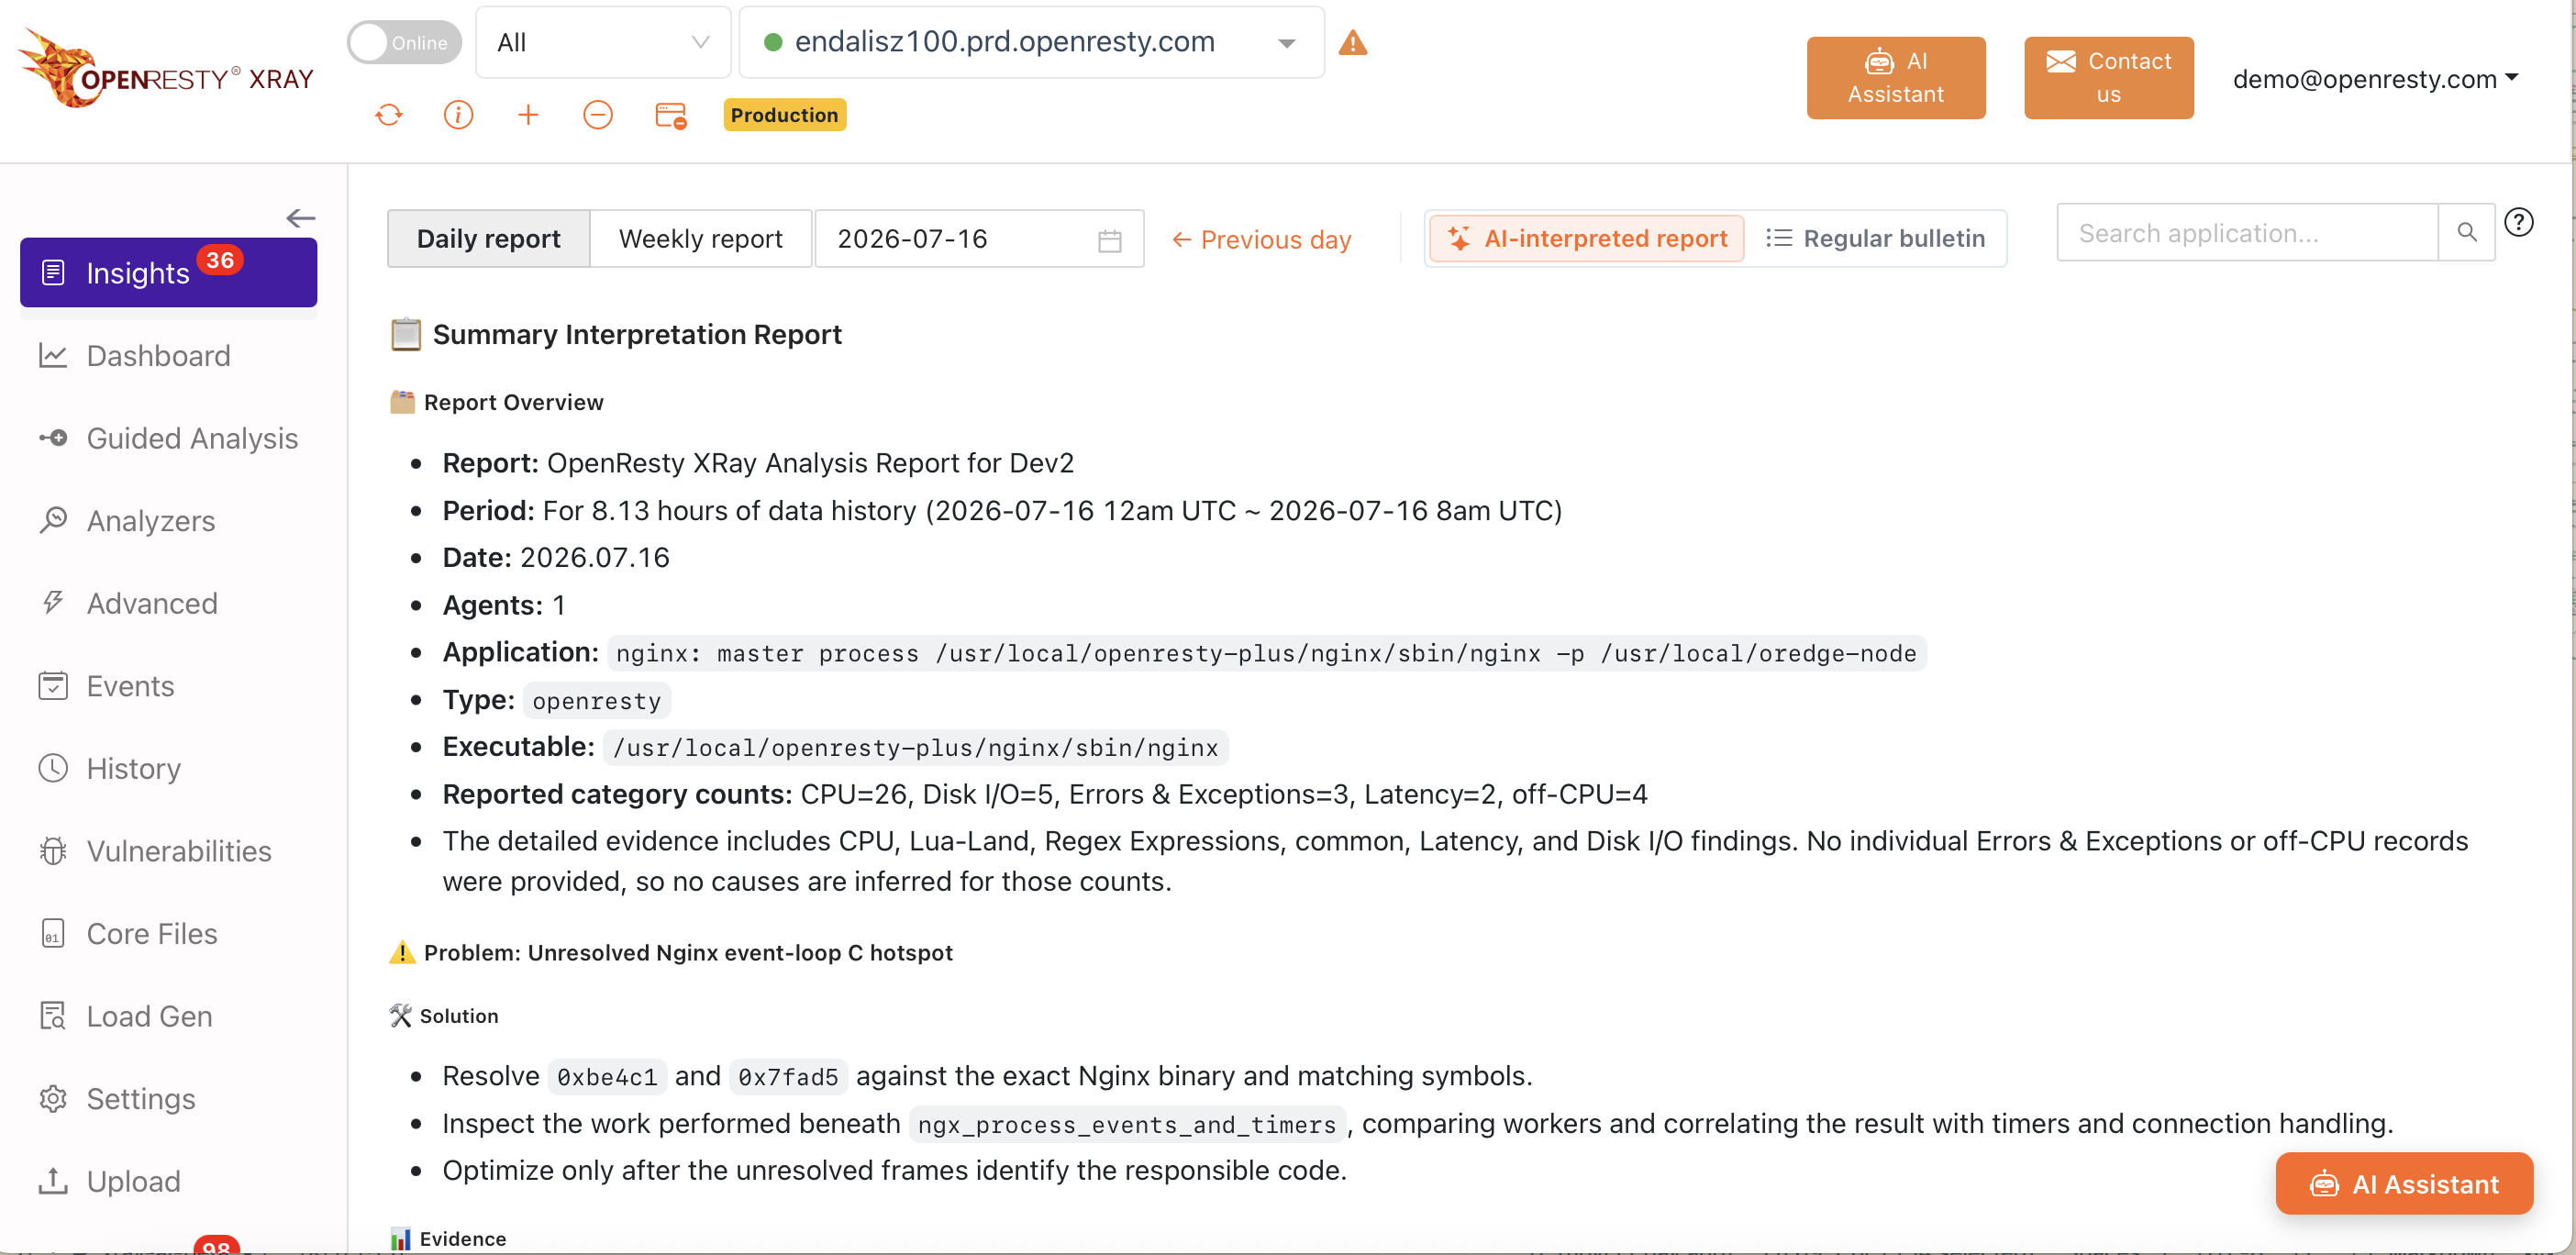
Task: Toggle the Online switch
Action: tap(404, 42)
